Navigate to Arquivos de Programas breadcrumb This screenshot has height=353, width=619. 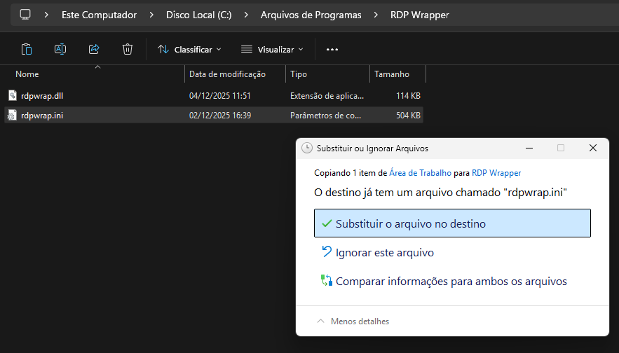(x=311, y=15)
